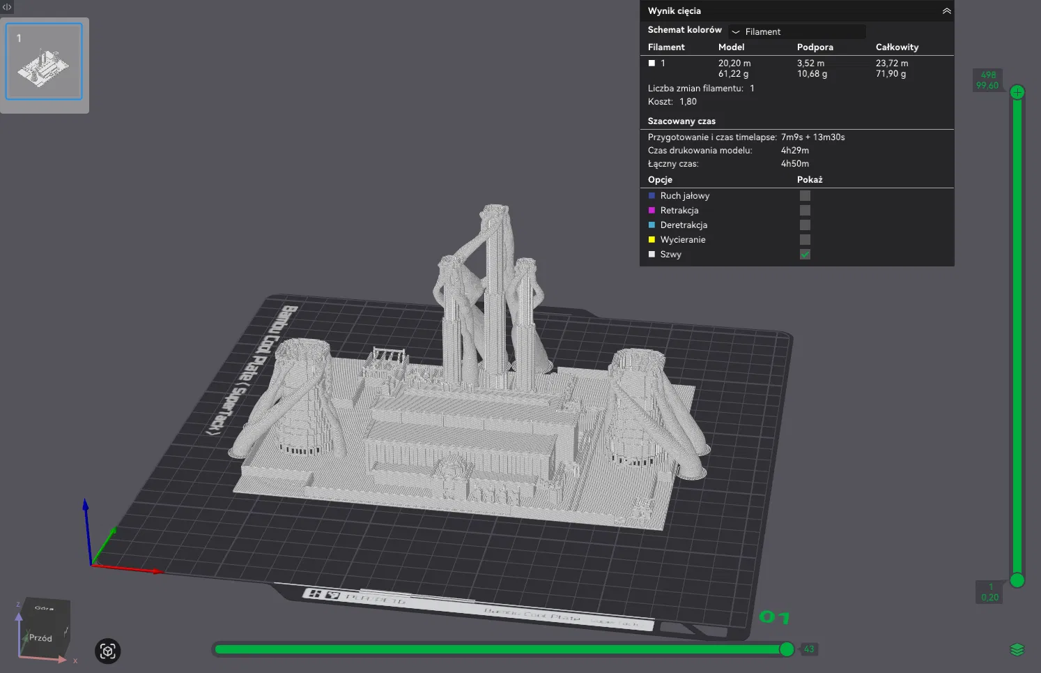Click the Koszt 1,80 line
Image resolution: width=1041 pixels, height=673 pixels.
[x=672, y=102]
